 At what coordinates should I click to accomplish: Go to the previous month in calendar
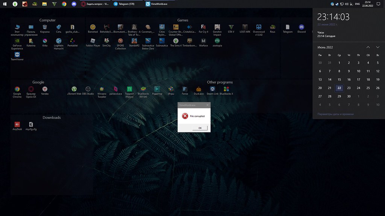(368, 47)
